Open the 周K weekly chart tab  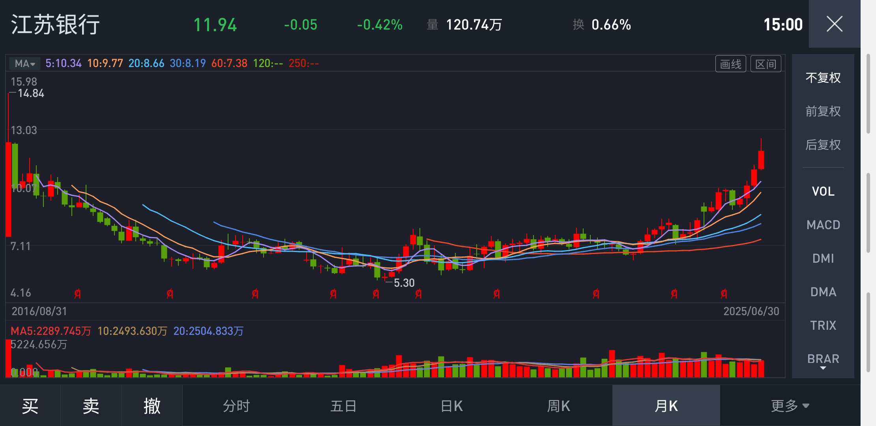[x=559, y=405]
